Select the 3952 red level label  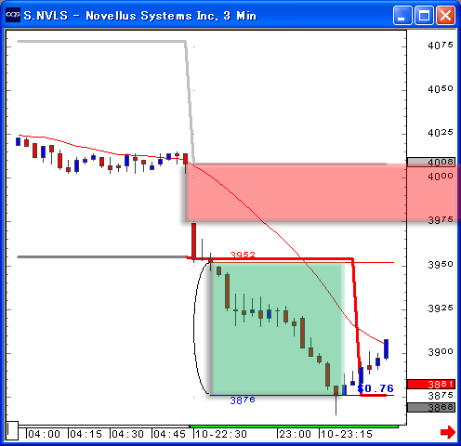point(243,255)
